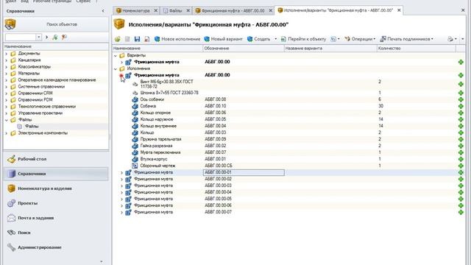Click the green find-next icon beside the search box
Image resolution: width=471 pixels, height=265 pixels.
point(55,38)
